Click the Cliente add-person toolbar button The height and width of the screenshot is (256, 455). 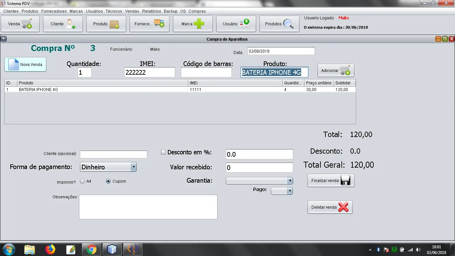[63, 24]
